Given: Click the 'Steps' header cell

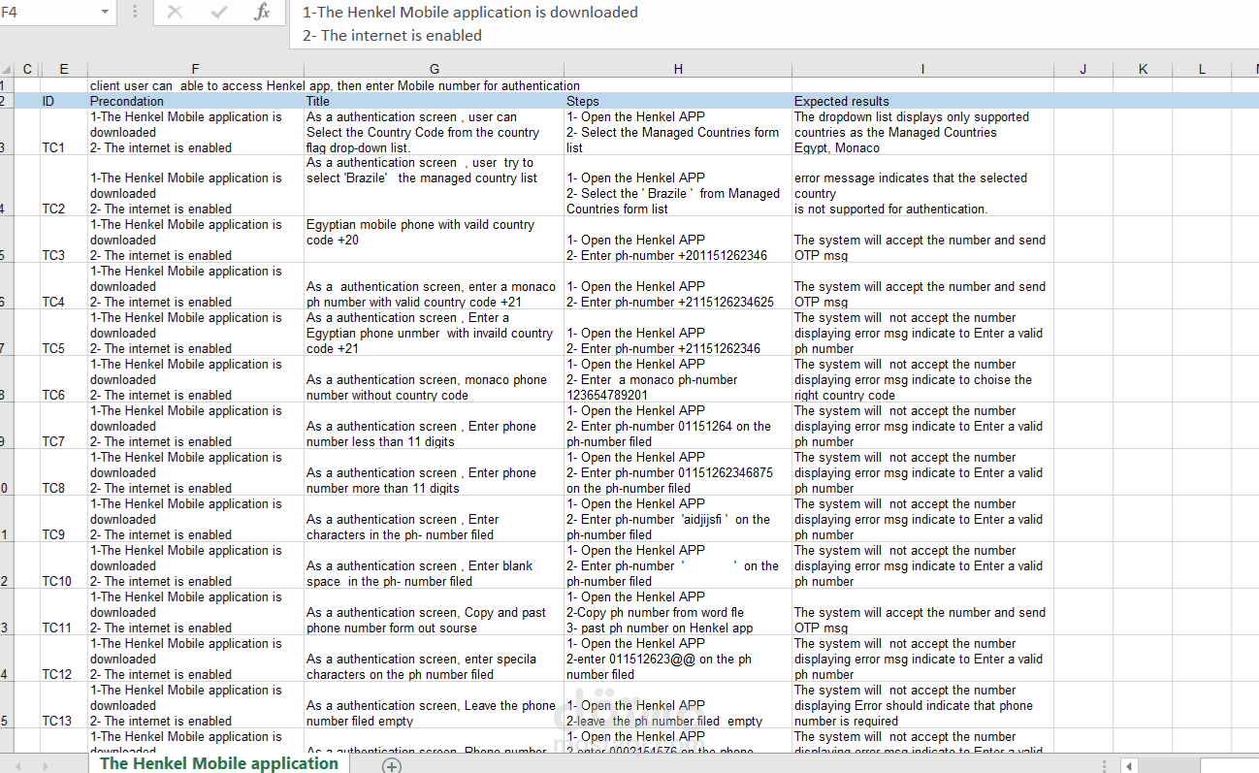Looking at the screenshot, I should tap(678, 101).
